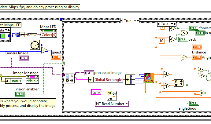Go to next case on inner True selector
Viewport: 211px width, 124px height.
coord(175,24)
